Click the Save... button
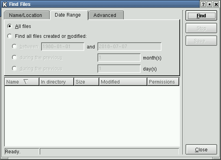This screenshot has height=160, width=221. click(x=201, y=41)
